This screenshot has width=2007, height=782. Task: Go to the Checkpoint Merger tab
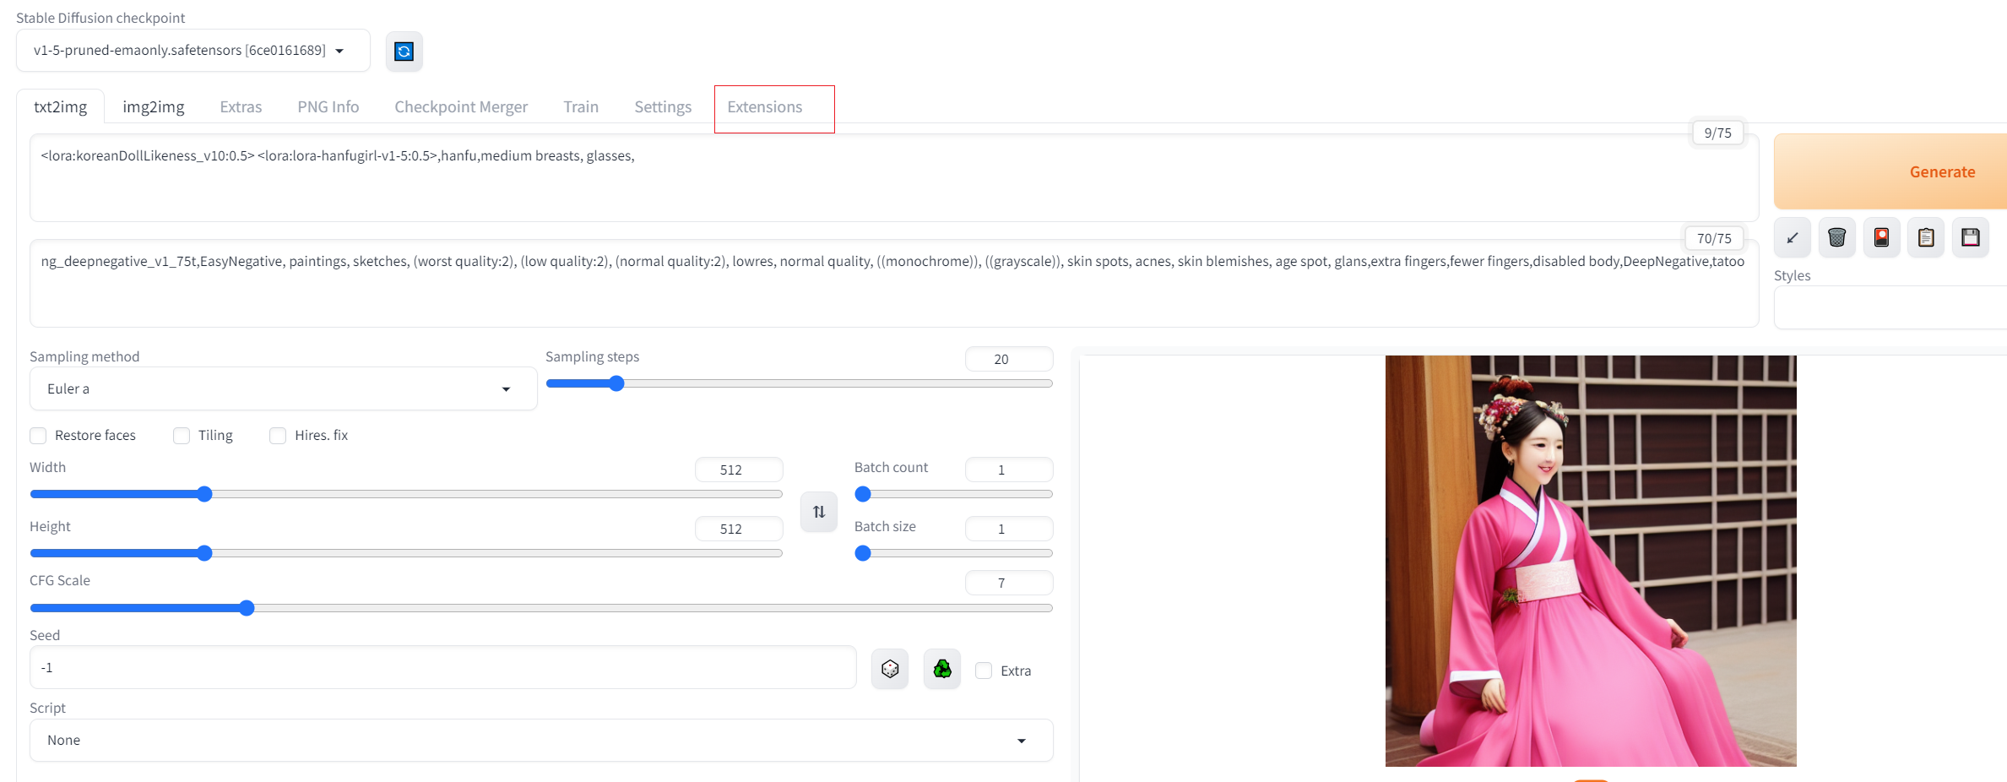pos(461,107)
